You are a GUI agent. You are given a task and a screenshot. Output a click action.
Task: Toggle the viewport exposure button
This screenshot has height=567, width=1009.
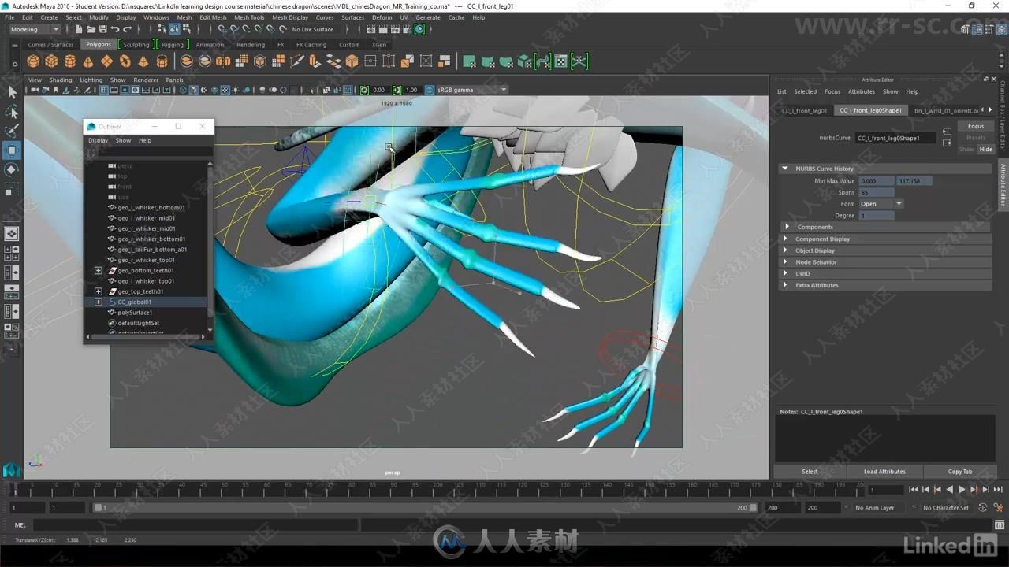[x=364, y=90]
